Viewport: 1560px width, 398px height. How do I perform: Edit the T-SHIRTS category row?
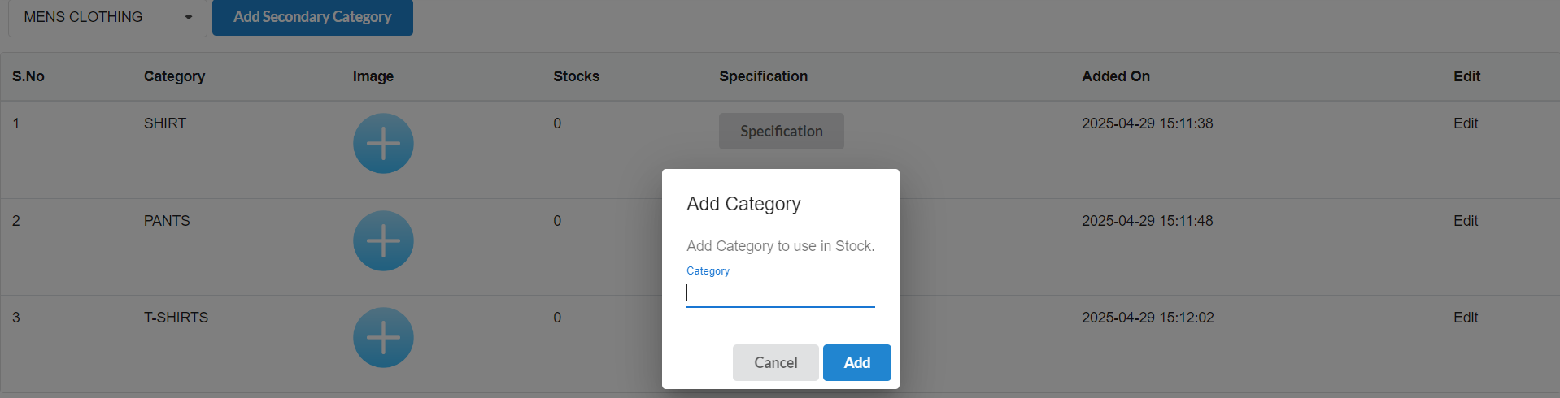tap(1466, 318)
